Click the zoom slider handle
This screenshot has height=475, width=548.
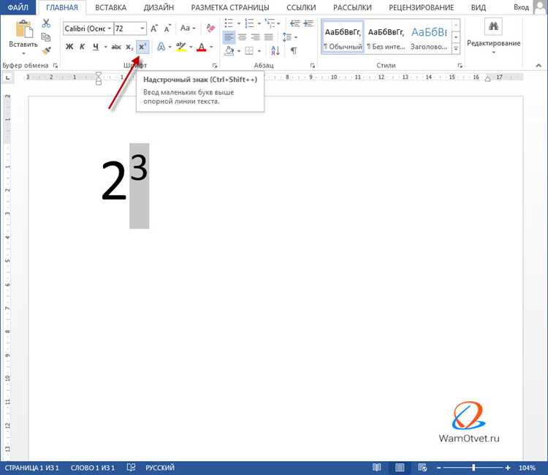point(473,468)
